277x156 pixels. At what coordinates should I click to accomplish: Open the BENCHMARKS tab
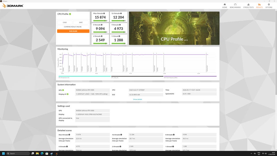point(235,6)
